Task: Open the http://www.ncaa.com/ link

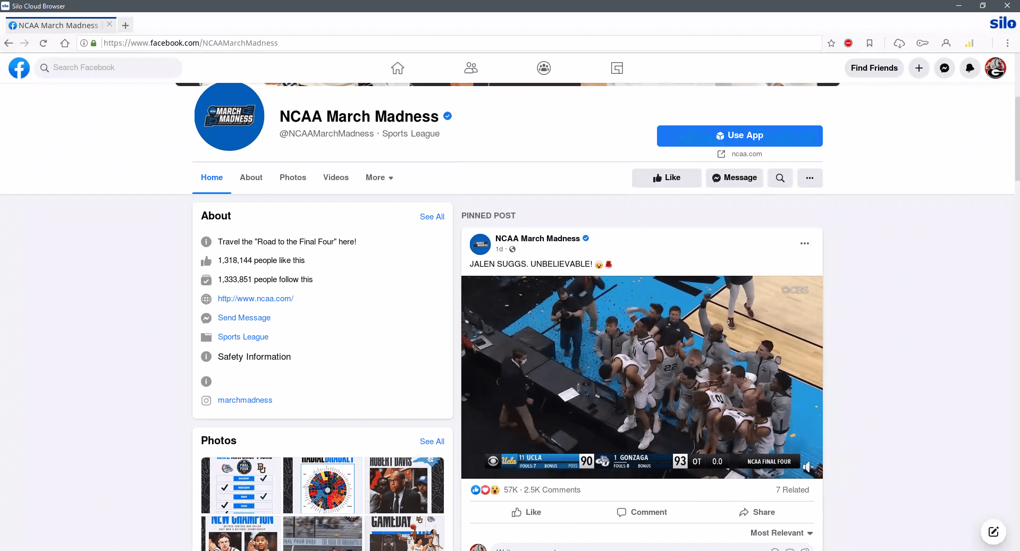Action: click(x=255, y=299)
